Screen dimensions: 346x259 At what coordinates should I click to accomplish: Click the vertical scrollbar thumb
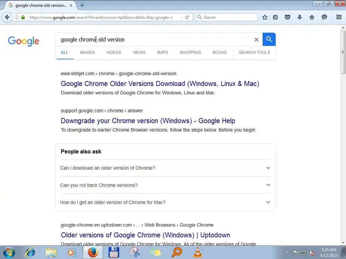343,52
